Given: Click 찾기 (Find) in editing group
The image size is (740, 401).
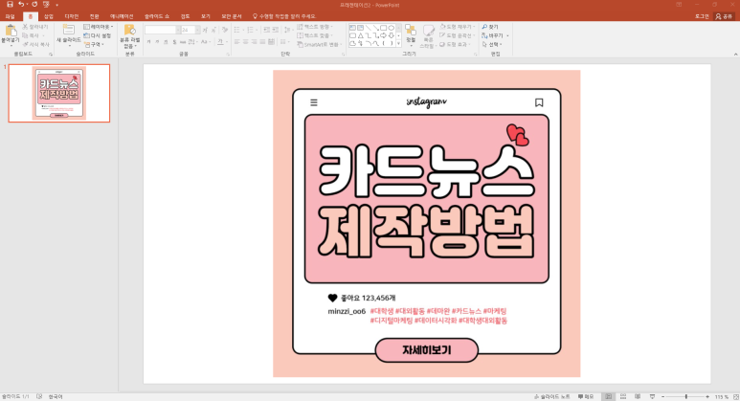Looking at the screenshot, I should [490, 27].
